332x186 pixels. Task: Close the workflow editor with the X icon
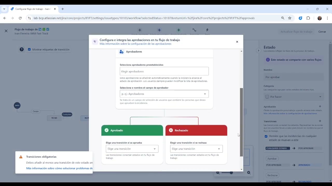(6, 31)
